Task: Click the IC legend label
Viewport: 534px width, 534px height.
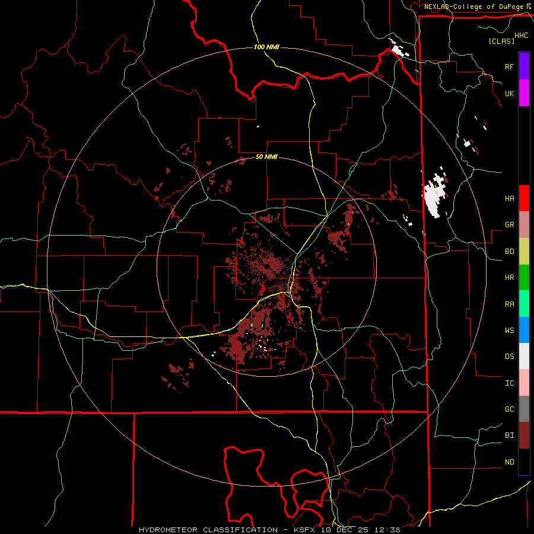Action: click(509, 383)
